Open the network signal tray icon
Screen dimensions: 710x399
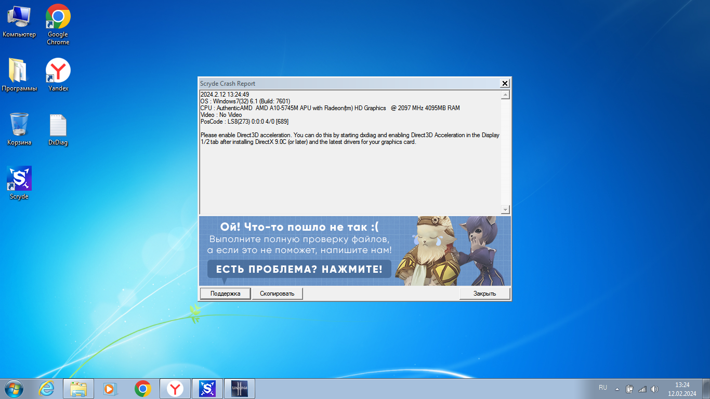point(642,389)
